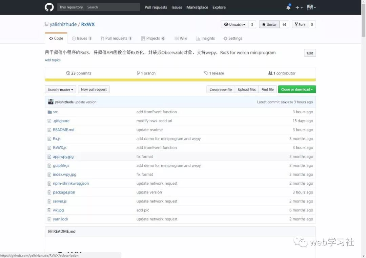View the 5 forks count
Image resolution: width=366 pixels, height=258 pixels.
tap(312, 24)
